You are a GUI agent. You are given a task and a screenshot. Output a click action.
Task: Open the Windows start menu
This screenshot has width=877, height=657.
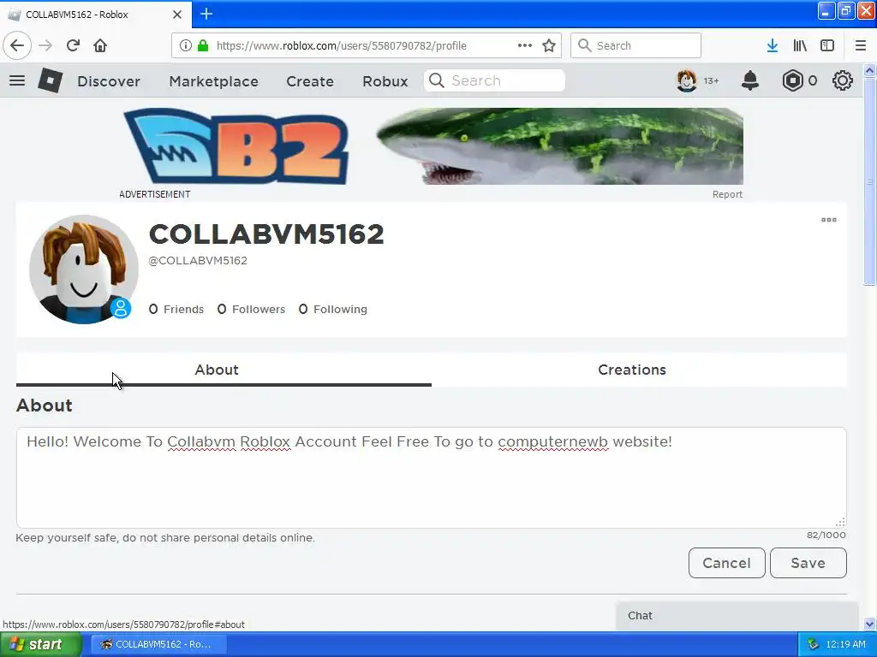pyautogui.click(x=41, y=644)
